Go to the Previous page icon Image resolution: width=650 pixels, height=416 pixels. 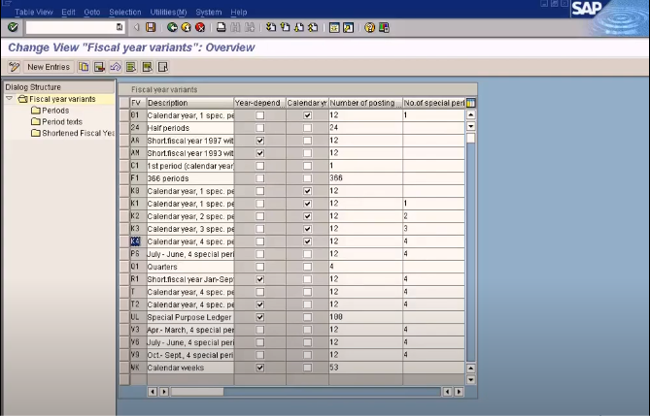pyautogui.click(x=286, y=27)
